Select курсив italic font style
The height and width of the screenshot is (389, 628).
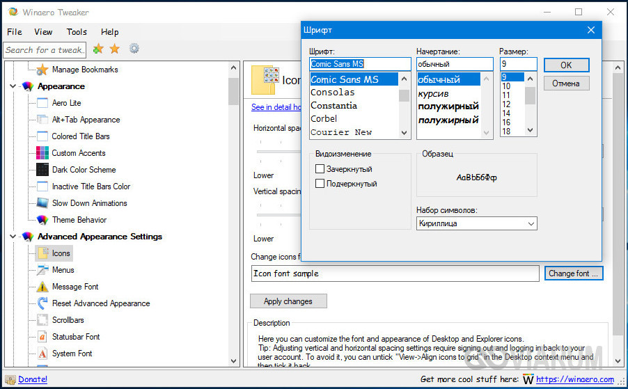tap(433, 94)
